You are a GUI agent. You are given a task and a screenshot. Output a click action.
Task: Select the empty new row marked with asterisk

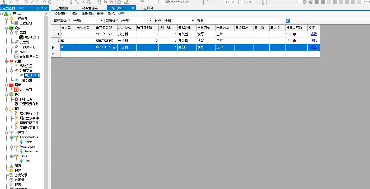click(185, 54)
